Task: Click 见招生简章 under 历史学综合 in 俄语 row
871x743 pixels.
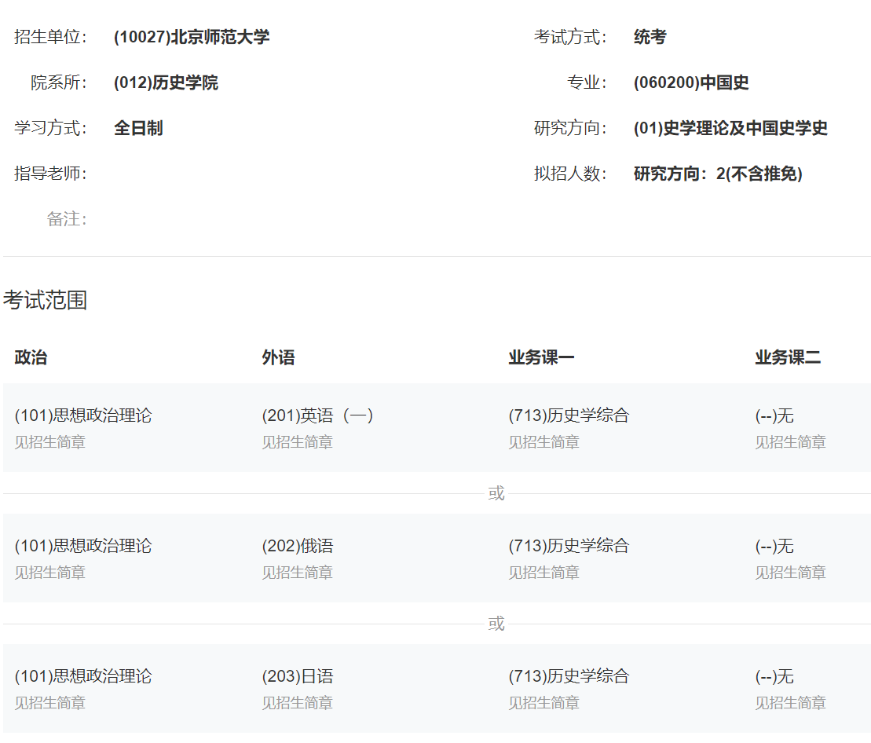Action: coord(543,573)
